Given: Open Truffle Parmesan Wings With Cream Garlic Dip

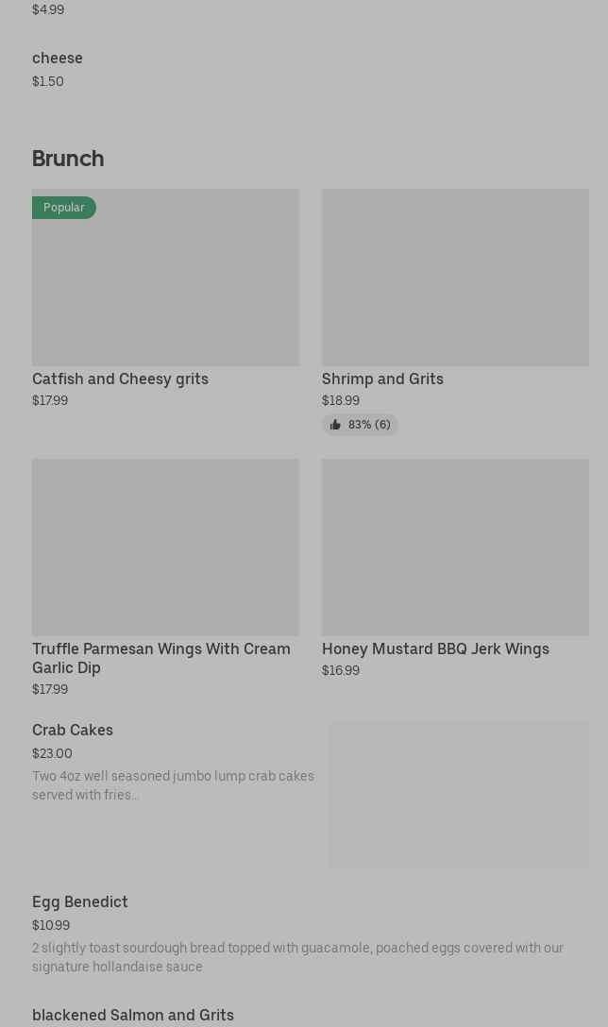Looking at the screenshot, I should coord(161,658).
